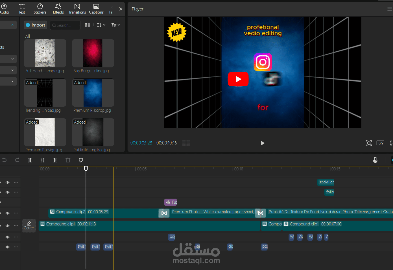Switch media grid view layout
The image size is (393, 270).
coord(88,25)
